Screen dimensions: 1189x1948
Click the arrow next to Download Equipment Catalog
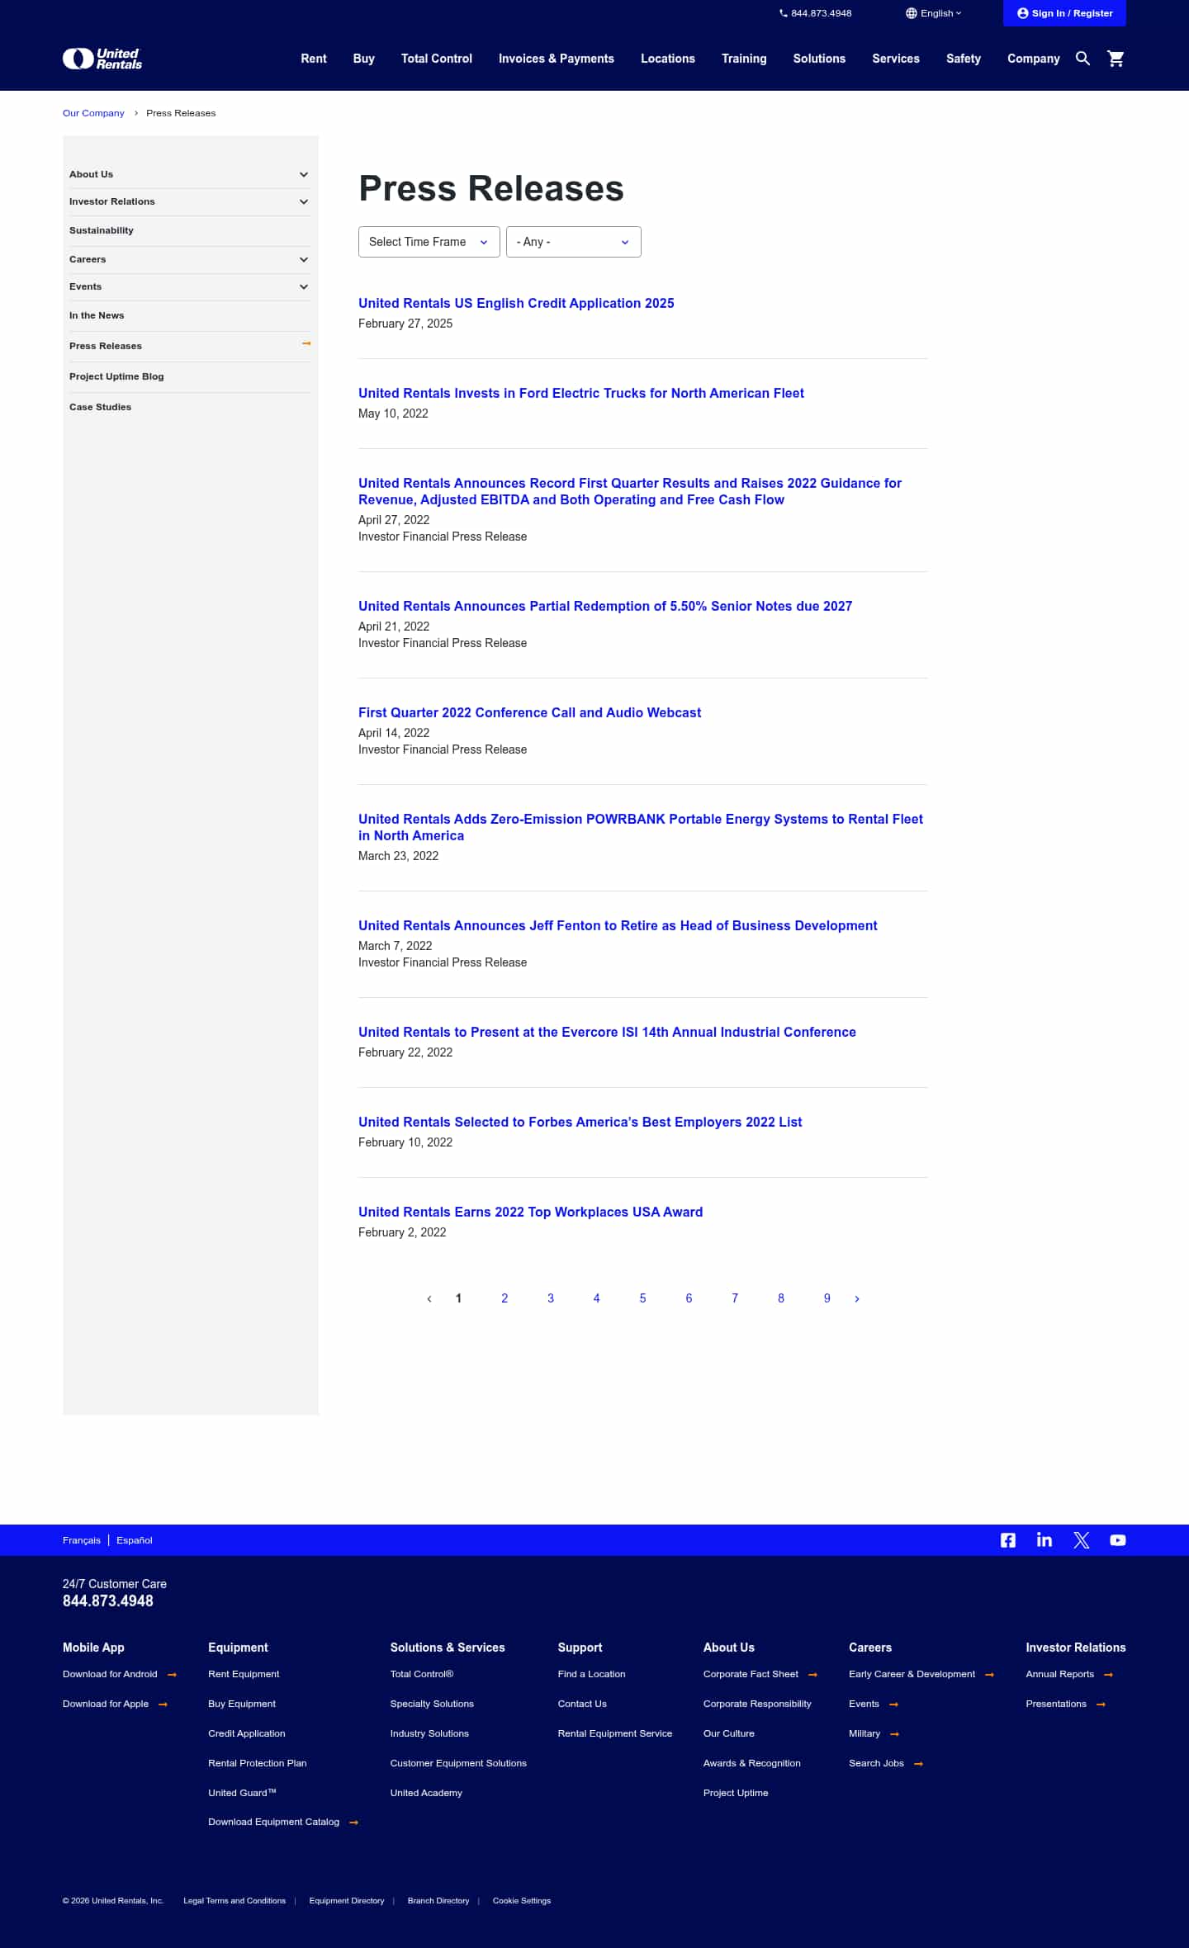tap(353, 1823)
